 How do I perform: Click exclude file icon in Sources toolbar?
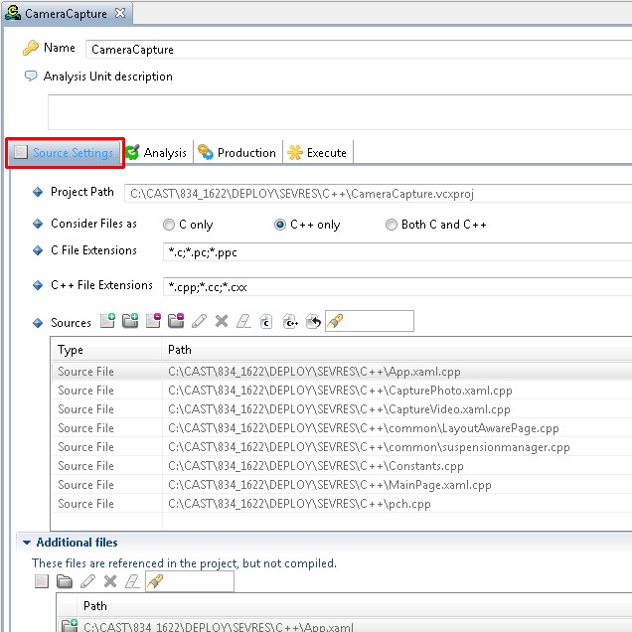(x=153, y=321)
